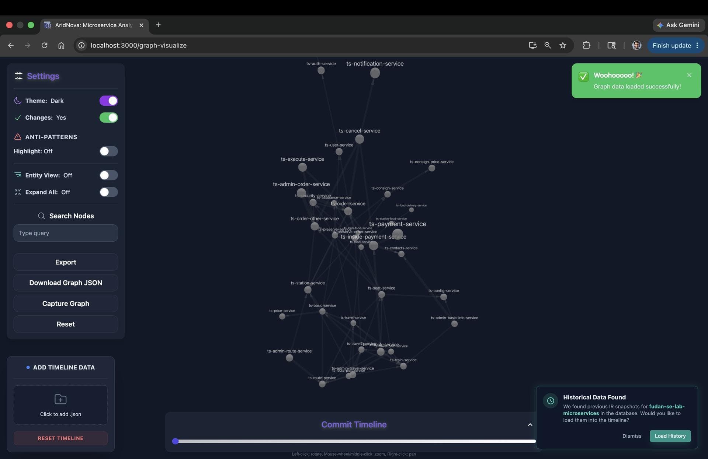
Task: Open a new browser tab
Action: click(x=158, y=25)
